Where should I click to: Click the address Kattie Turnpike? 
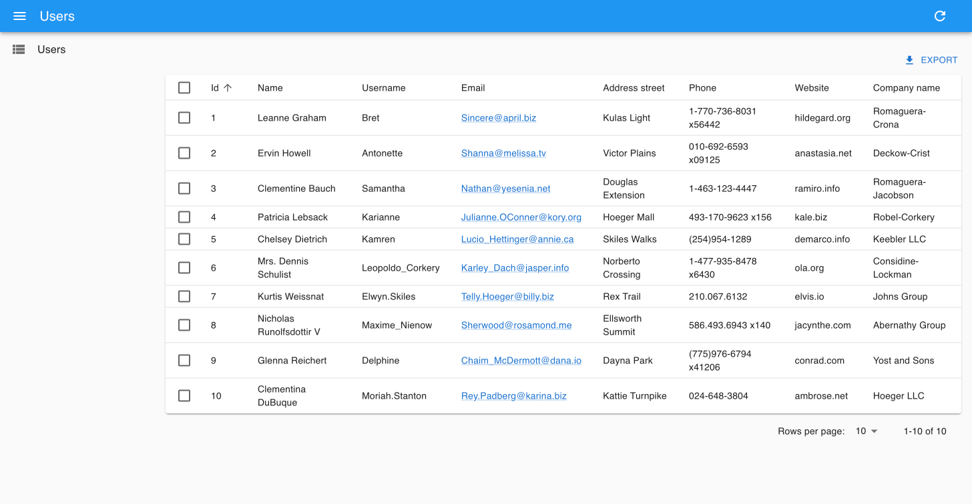(635, 395)
